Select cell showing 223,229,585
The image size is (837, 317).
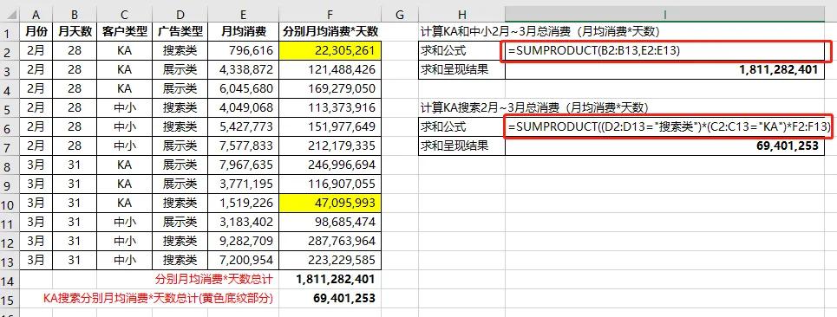click(330, 260)
